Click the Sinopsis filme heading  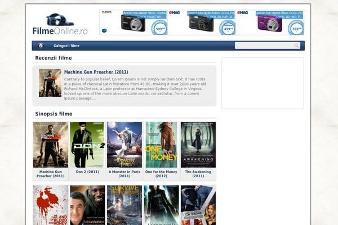(54, 114)
